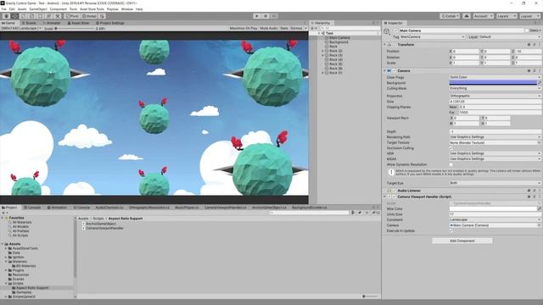Click the Add Component button

[462, 241]
